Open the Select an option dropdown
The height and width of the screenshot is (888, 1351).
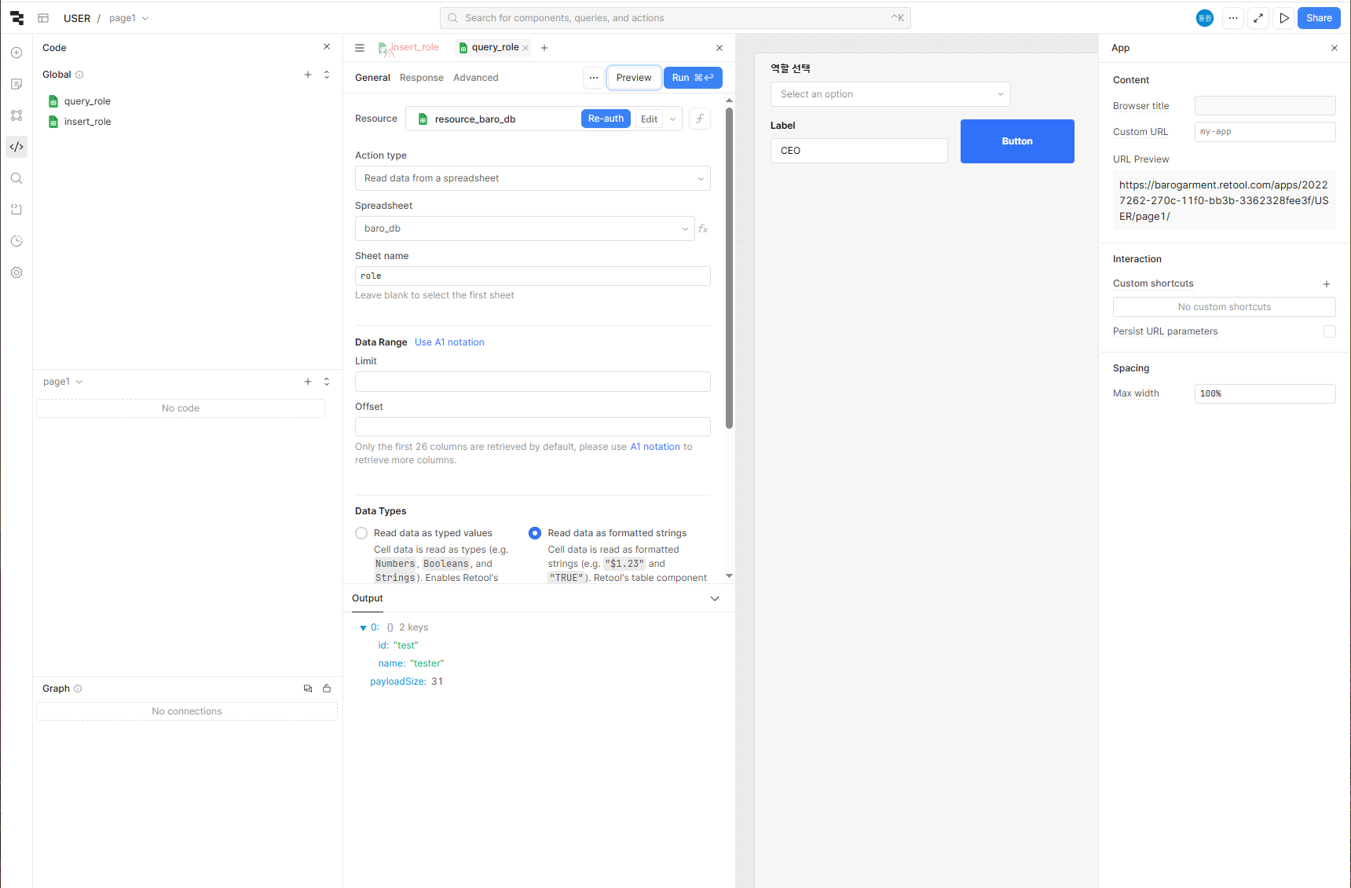[890, 94]
